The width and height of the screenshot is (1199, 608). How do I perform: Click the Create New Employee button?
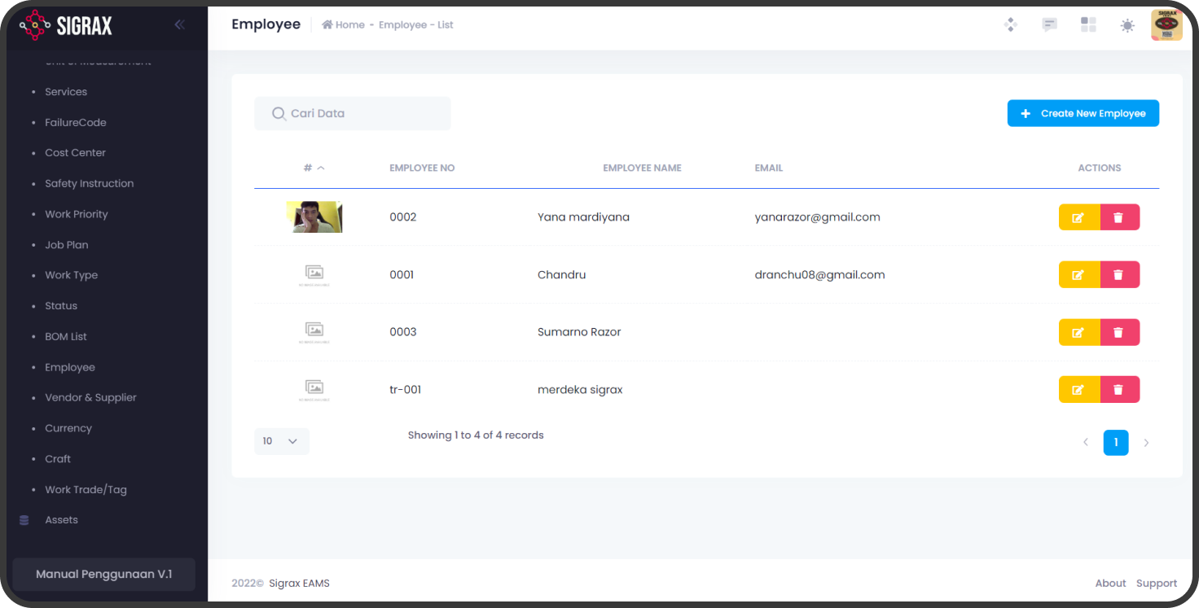coord(1083,113)
